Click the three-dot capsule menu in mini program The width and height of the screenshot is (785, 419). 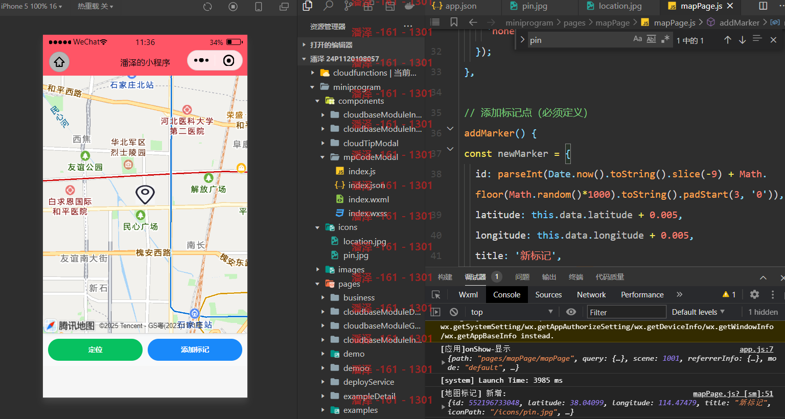[201, 60]
